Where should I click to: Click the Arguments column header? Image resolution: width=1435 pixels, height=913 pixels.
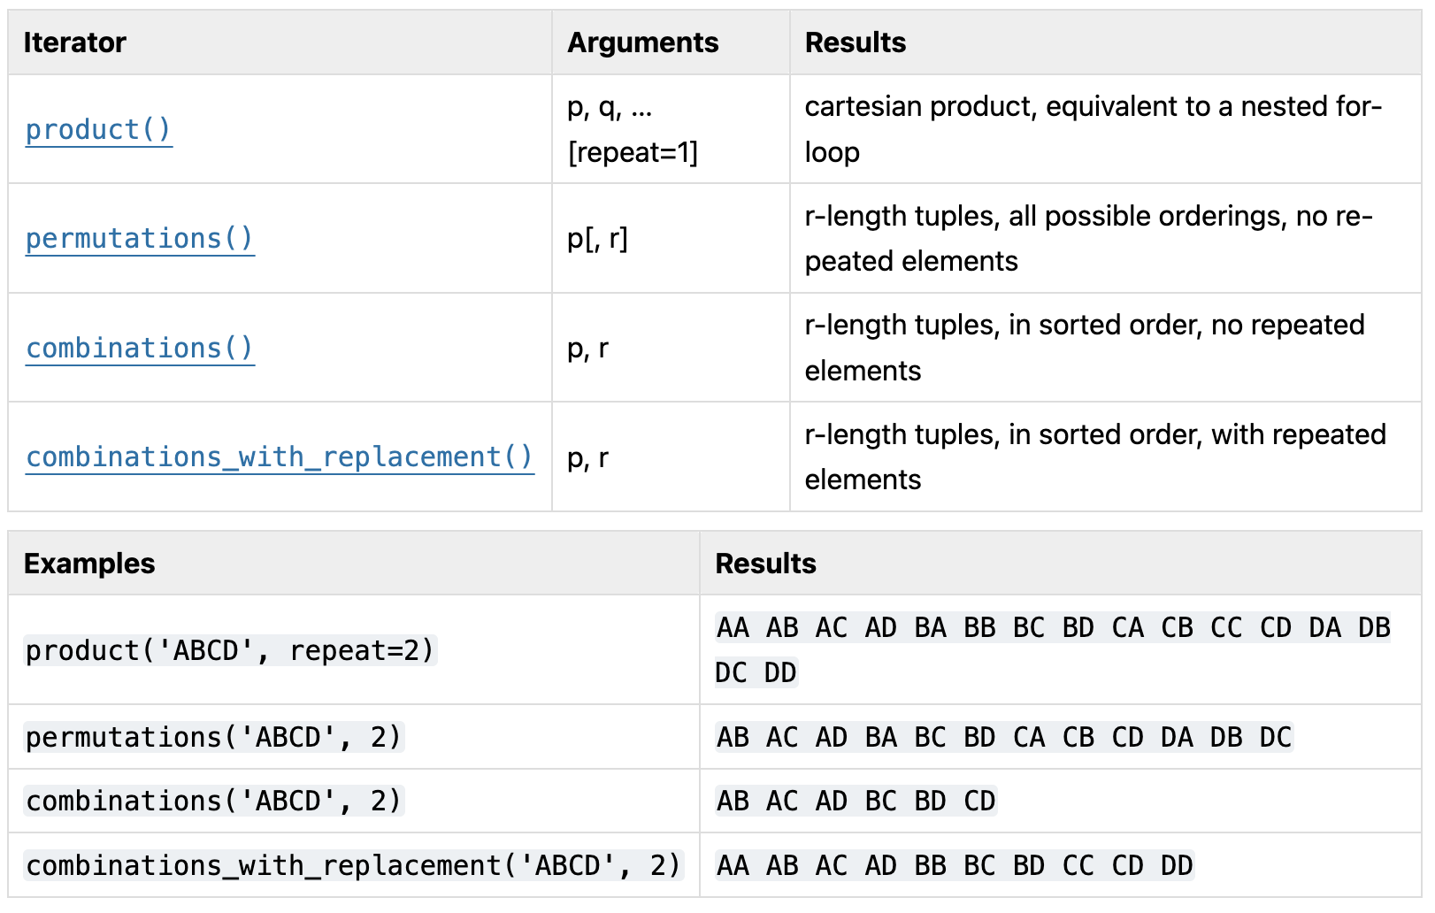[643, 42]
